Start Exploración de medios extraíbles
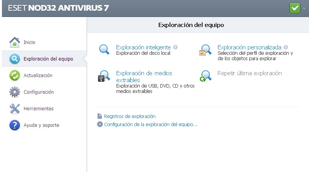The width and height of the screenshot is (309, 172). tap(144, 77)
